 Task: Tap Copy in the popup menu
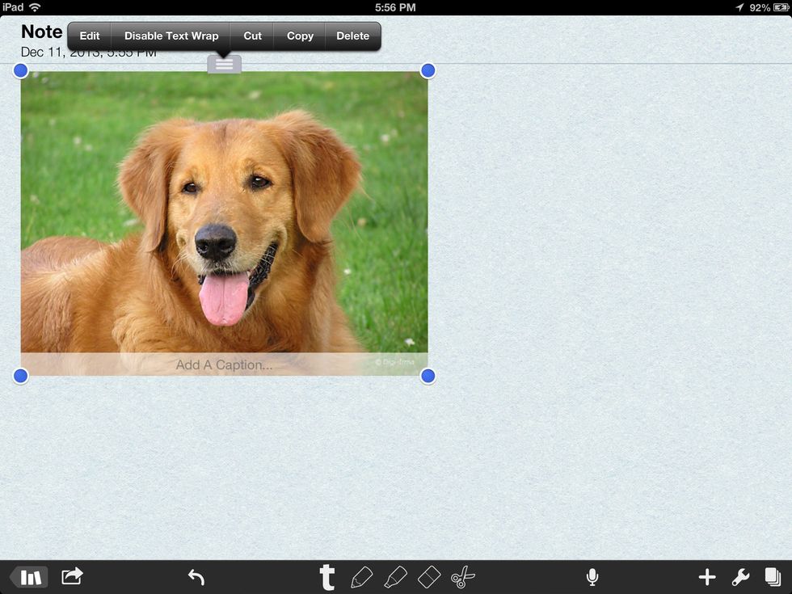(x=300, y=36)
